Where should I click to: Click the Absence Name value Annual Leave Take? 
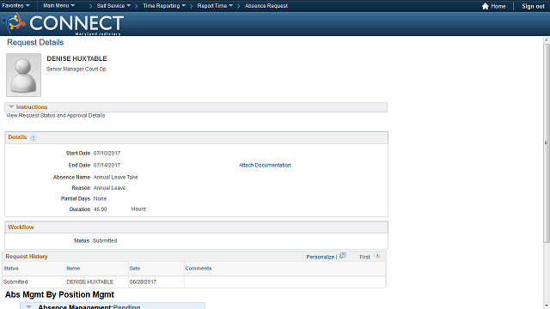115,178
